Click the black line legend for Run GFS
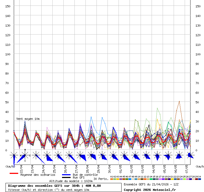204x192 pixels. pos(66,178)
